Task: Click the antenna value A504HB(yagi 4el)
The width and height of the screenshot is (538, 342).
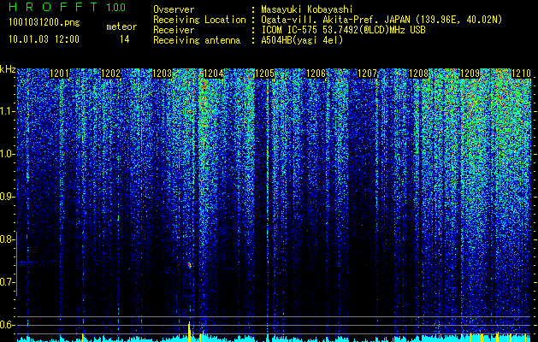Action: coord(302,40)
